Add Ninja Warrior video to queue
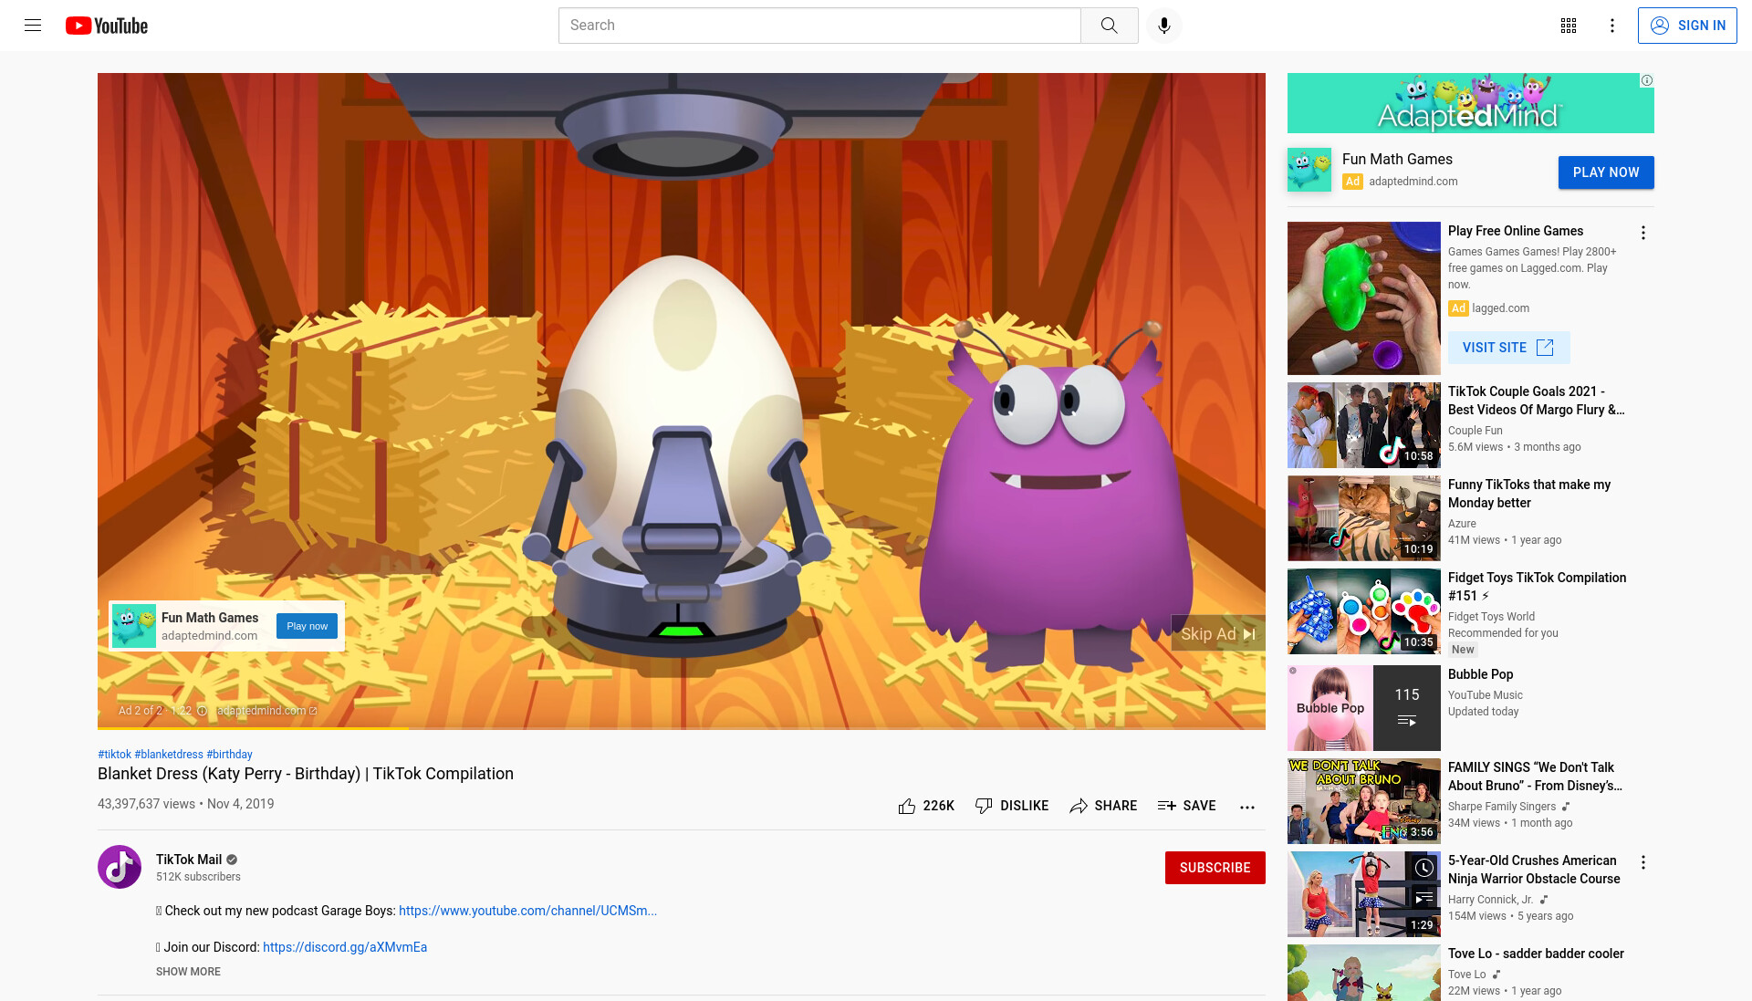This screenshot has width=1752, height=1001. 1423,899
